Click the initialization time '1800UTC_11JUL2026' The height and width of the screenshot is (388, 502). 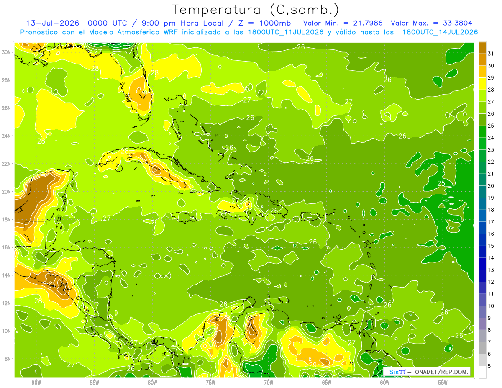[x=287, y=32]
